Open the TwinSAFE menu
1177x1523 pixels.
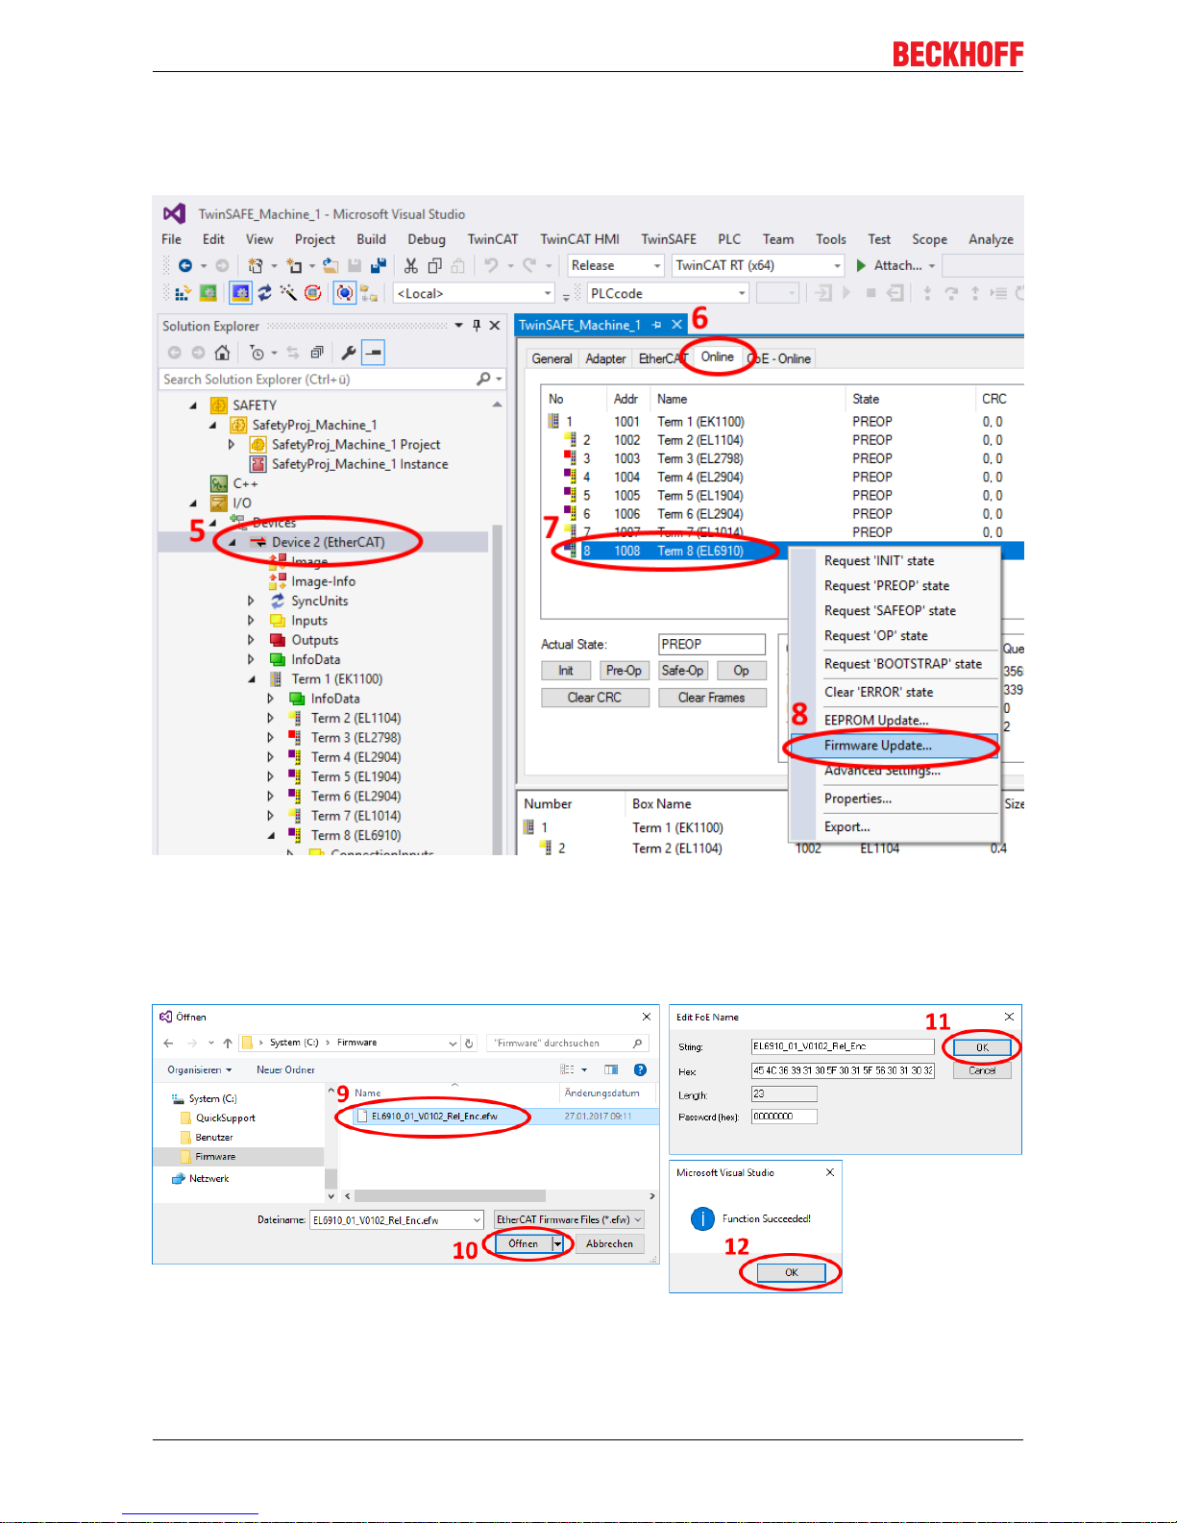pos(669,239)
